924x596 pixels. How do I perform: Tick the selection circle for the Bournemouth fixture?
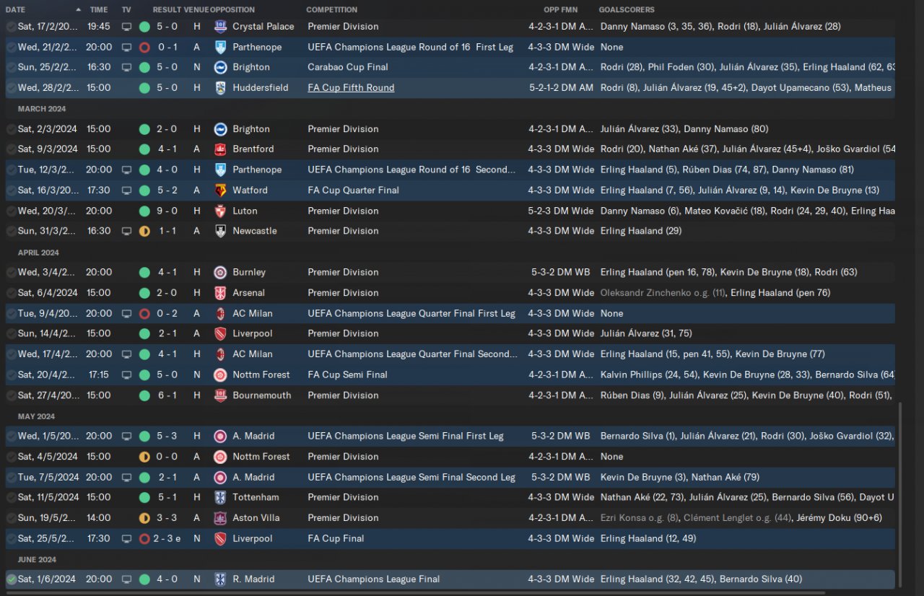[11, 395]
